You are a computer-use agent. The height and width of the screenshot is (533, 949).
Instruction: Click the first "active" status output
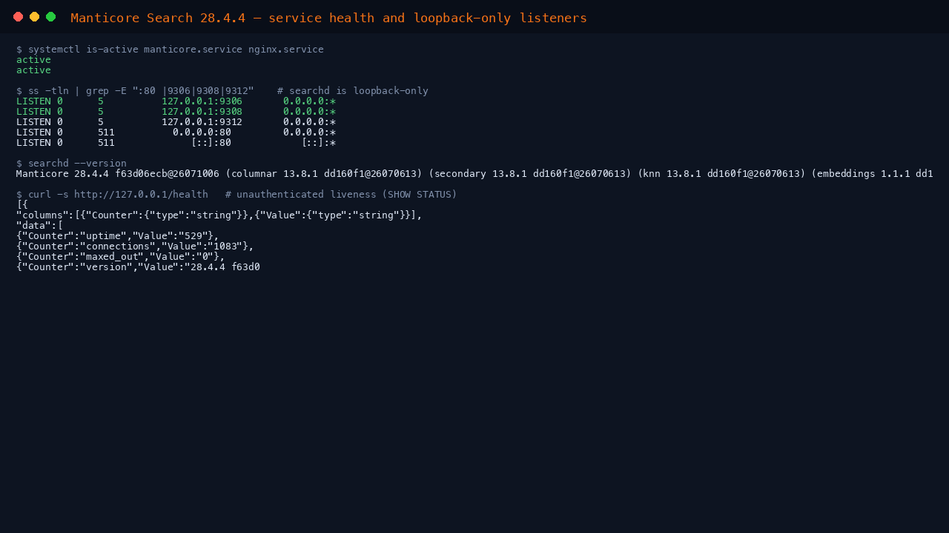coord(33,60)
